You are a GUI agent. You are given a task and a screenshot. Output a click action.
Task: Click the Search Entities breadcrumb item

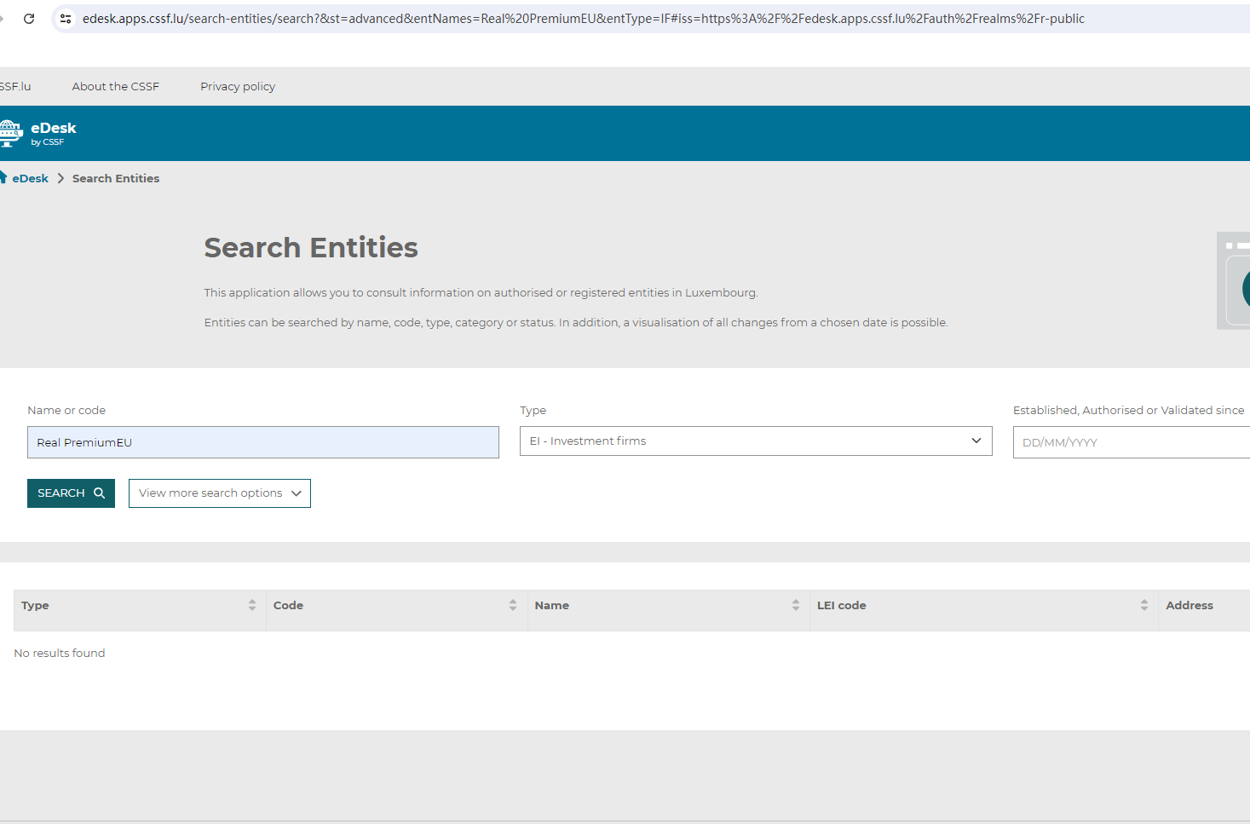pyautogui.click(x=116, y=179)
